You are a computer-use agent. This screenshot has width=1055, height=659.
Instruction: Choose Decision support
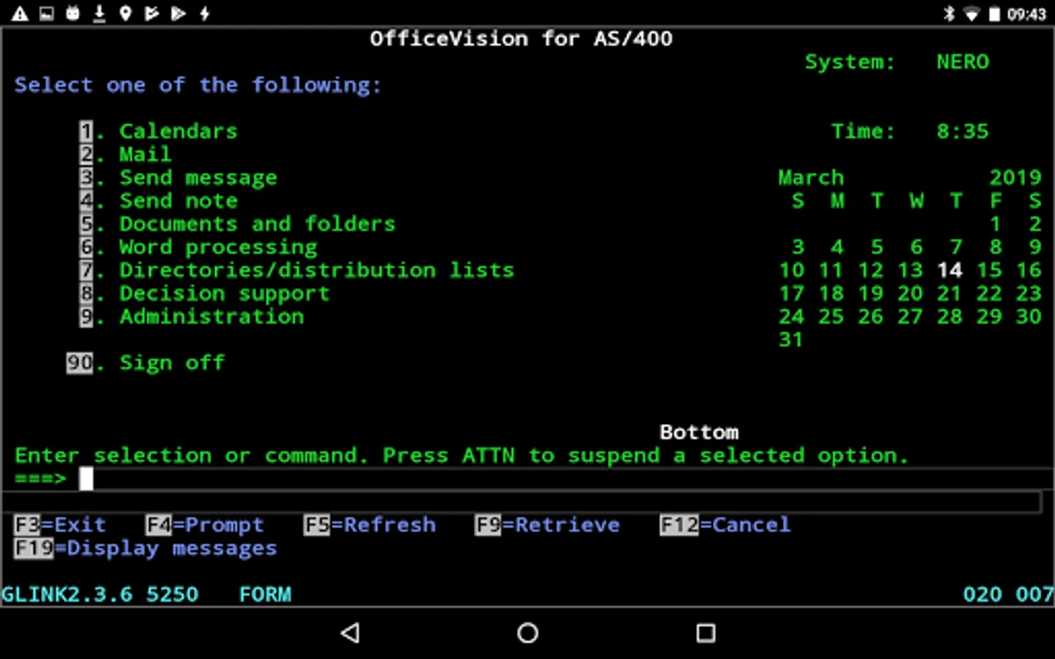[204, 294]
